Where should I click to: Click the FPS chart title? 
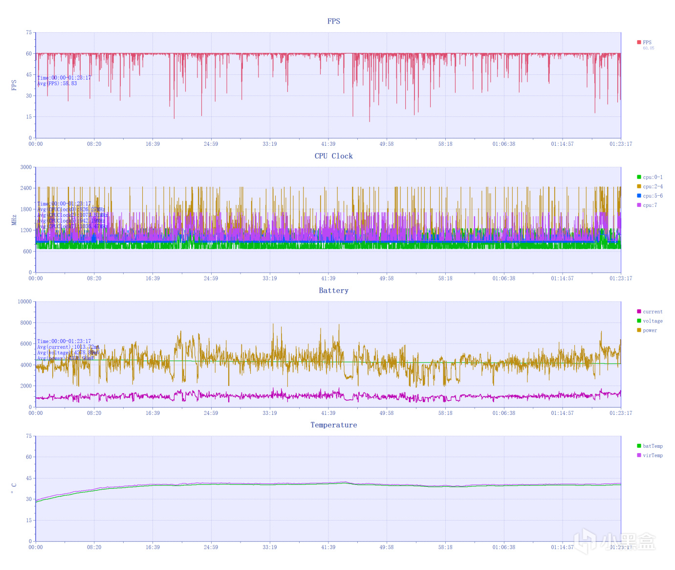[334, 21]
